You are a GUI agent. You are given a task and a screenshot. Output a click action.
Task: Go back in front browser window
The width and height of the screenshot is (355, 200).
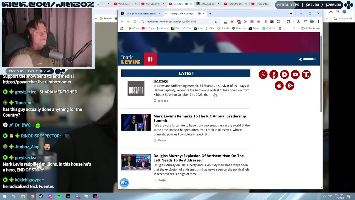click(121, 21)
